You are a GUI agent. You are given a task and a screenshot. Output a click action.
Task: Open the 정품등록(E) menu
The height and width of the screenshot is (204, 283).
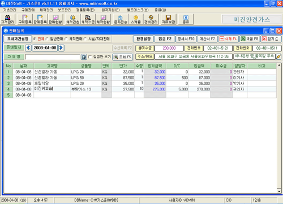[x=85, y=10]
